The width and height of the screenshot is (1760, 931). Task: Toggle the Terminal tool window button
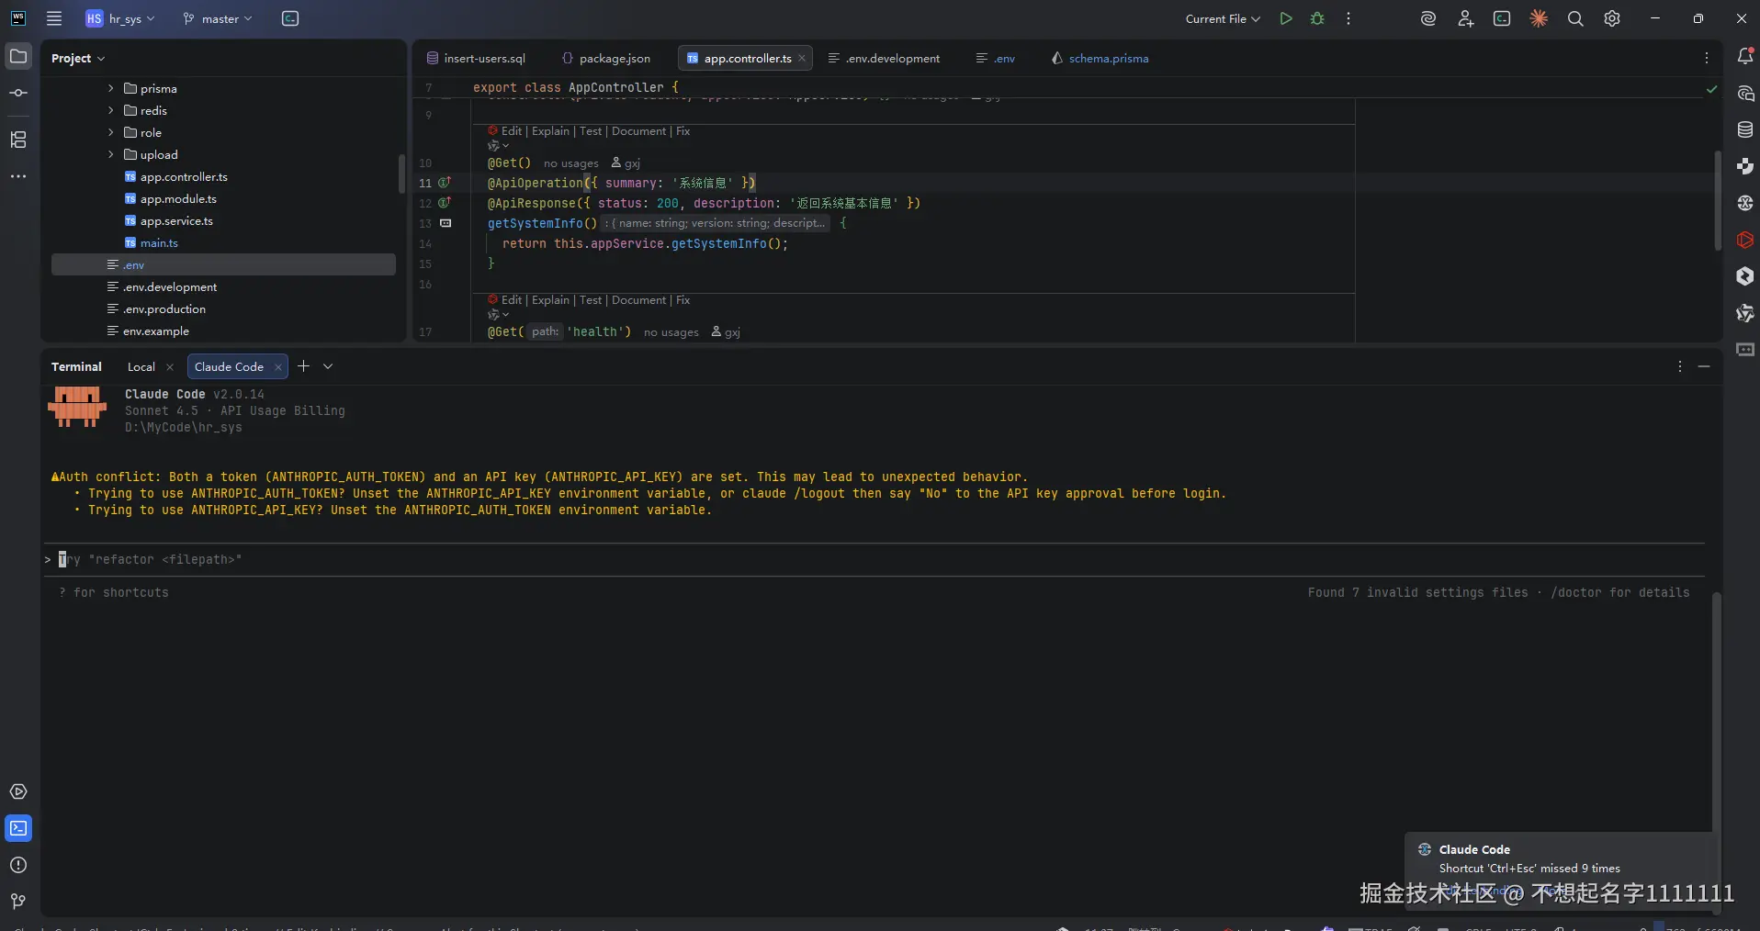18,828
